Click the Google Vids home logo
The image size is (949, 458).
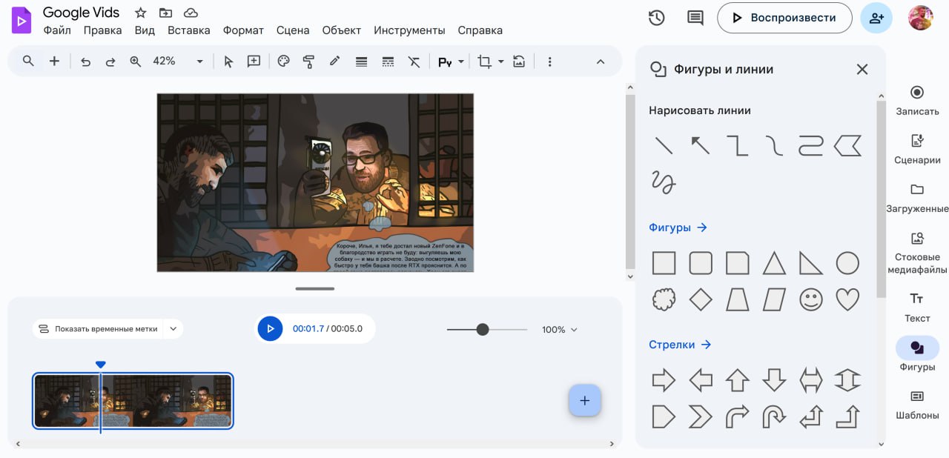(x=21, y=21)
